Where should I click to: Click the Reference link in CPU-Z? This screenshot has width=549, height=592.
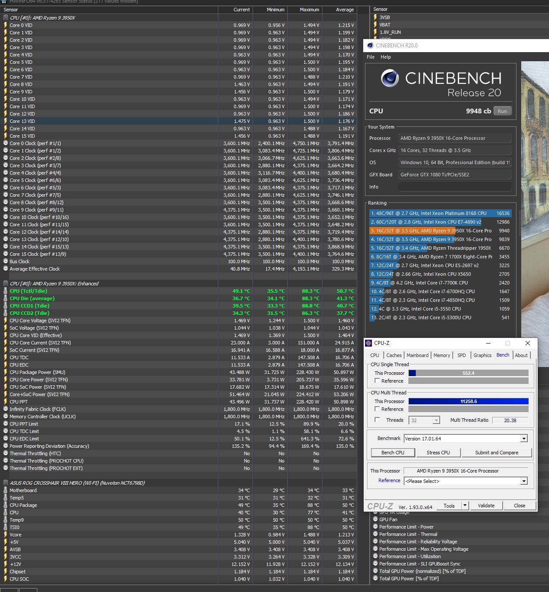tap(389, 480)
